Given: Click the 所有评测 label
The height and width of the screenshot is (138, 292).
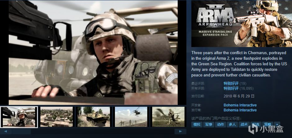Looking at the screenshot, I should [198, 88].
